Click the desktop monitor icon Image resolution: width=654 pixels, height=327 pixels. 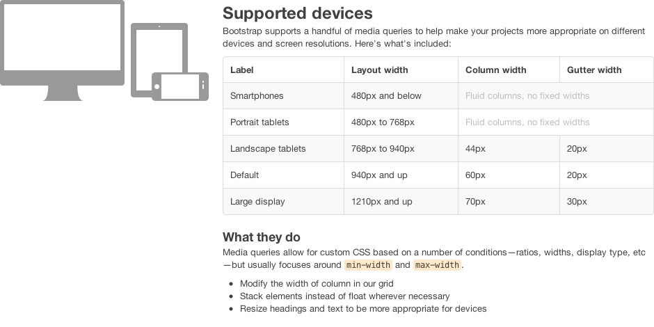pyautogui.click(x=62, y=50)
